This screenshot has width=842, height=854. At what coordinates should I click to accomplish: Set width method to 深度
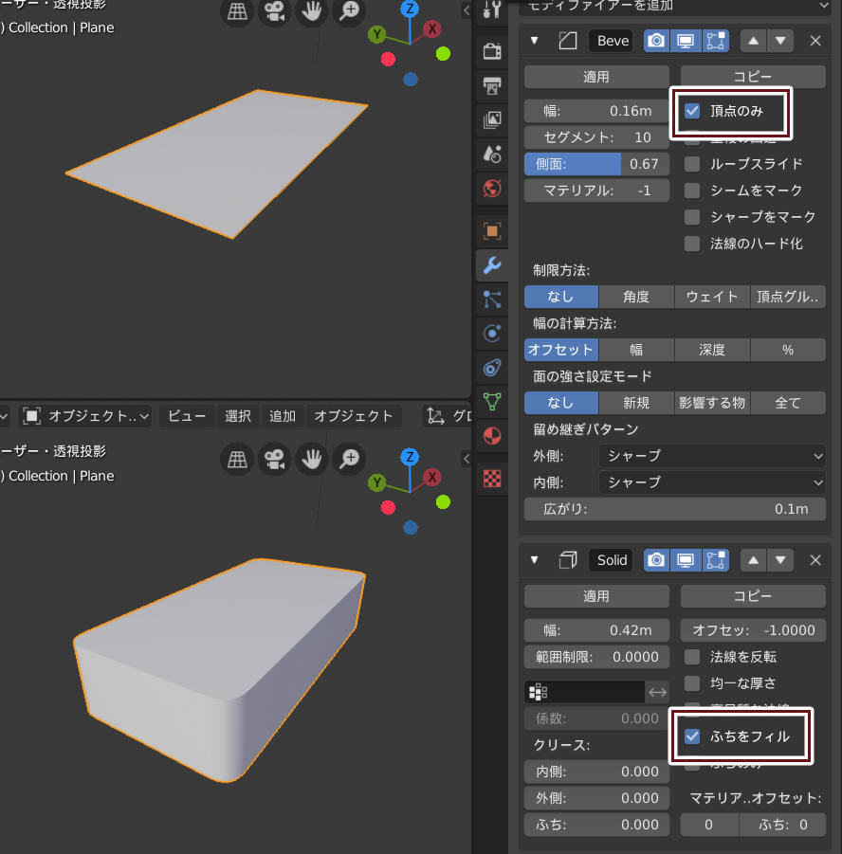click(x=712, y=350)
